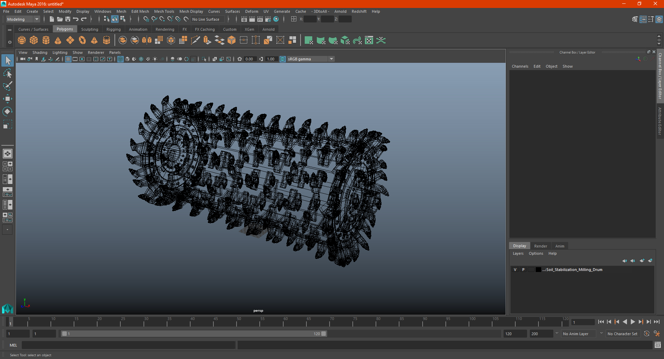Open the No Character Set dropdown

(624, 334)
